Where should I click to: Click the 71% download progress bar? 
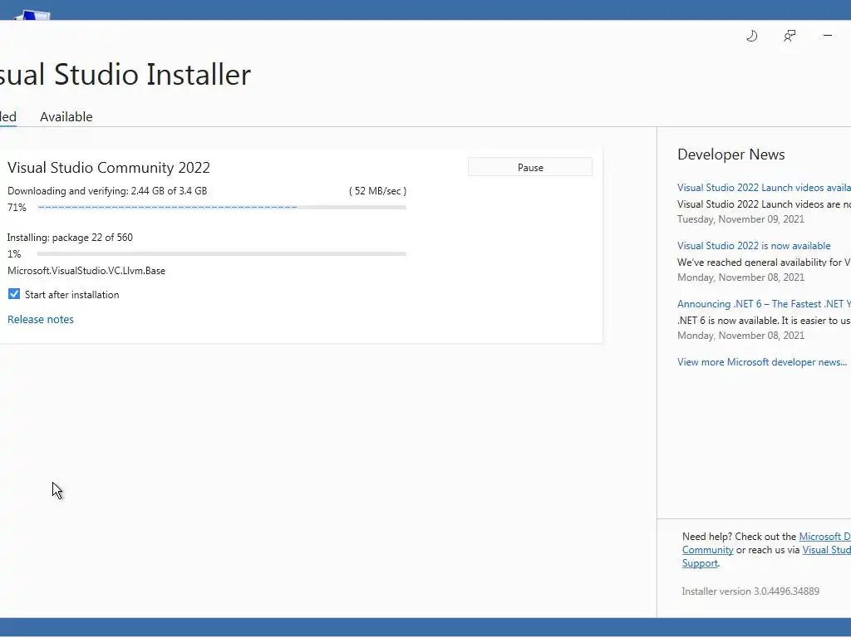tap(221, 207)
